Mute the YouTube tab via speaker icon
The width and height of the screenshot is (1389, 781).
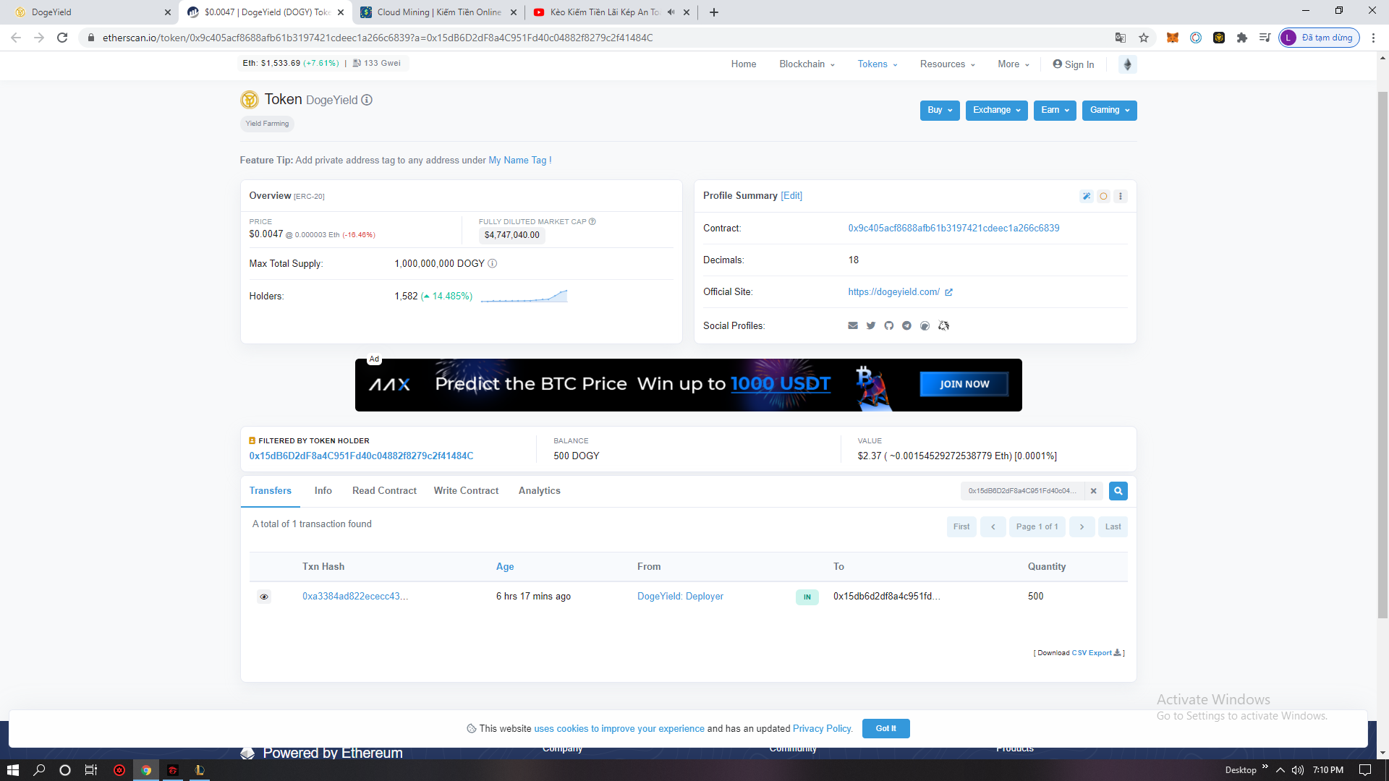click(x=671, y=12)
